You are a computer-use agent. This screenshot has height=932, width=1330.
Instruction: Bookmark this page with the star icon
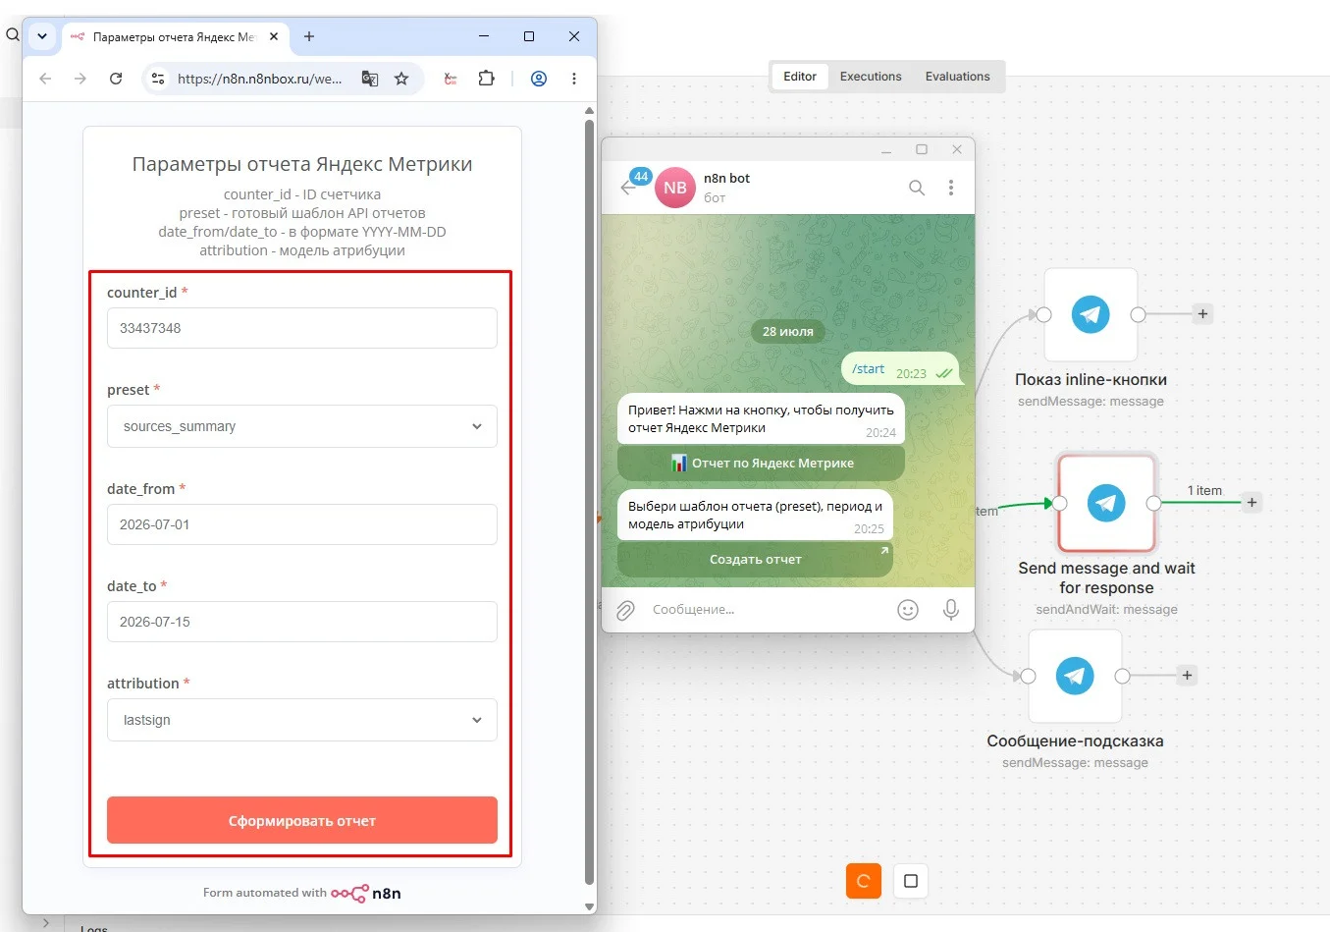click(x=401, y=79)
